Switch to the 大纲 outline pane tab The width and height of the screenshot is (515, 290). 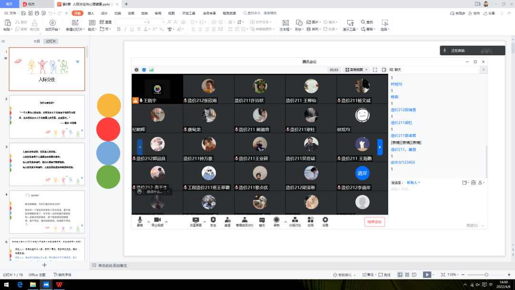point(37,41)
